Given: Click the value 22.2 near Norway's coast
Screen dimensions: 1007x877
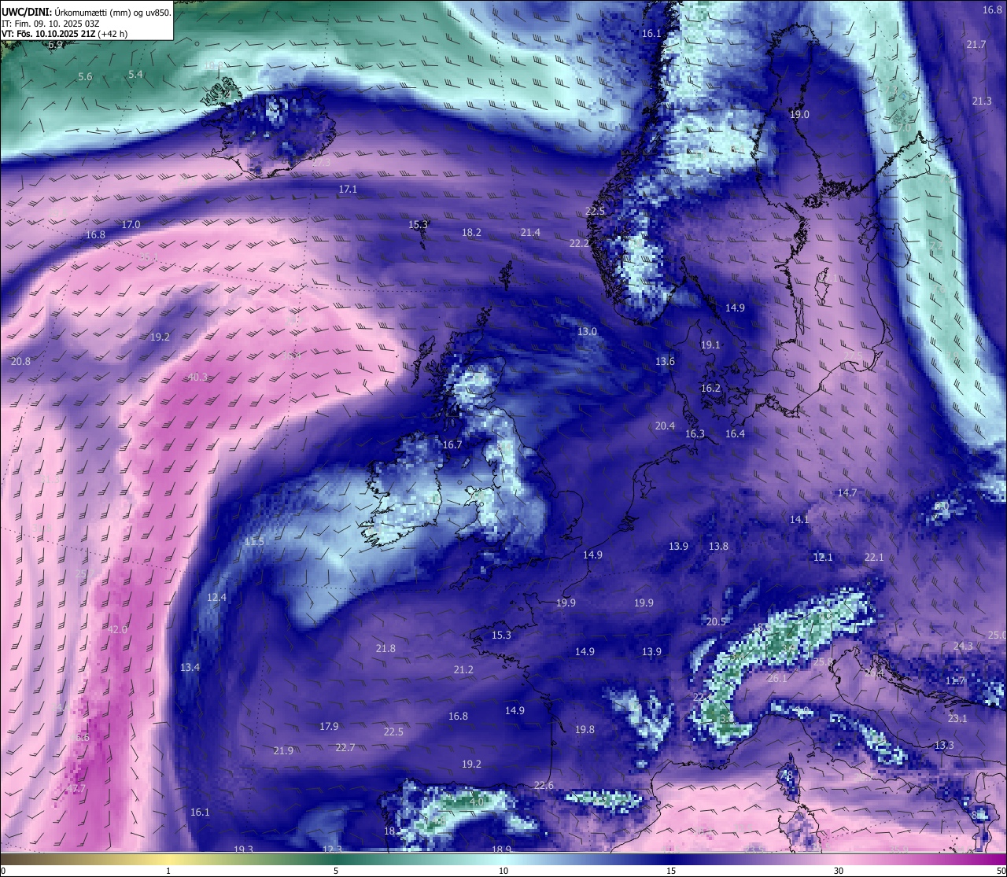Looking at the screenshot, I should point(579,244).
